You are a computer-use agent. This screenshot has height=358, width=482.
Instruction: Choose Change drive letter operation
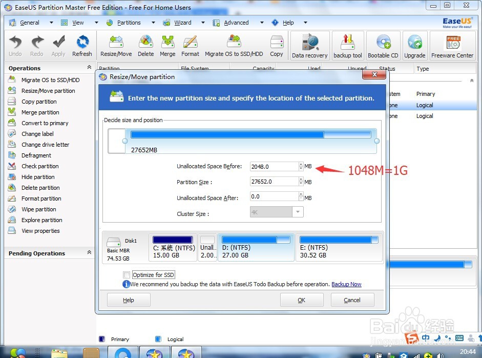coord(39,145)
